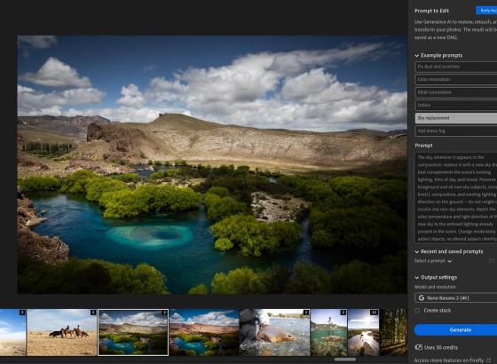Select the 'Fix dust and scratches' example prompt
497x364 pixels.
coord(456,67)
